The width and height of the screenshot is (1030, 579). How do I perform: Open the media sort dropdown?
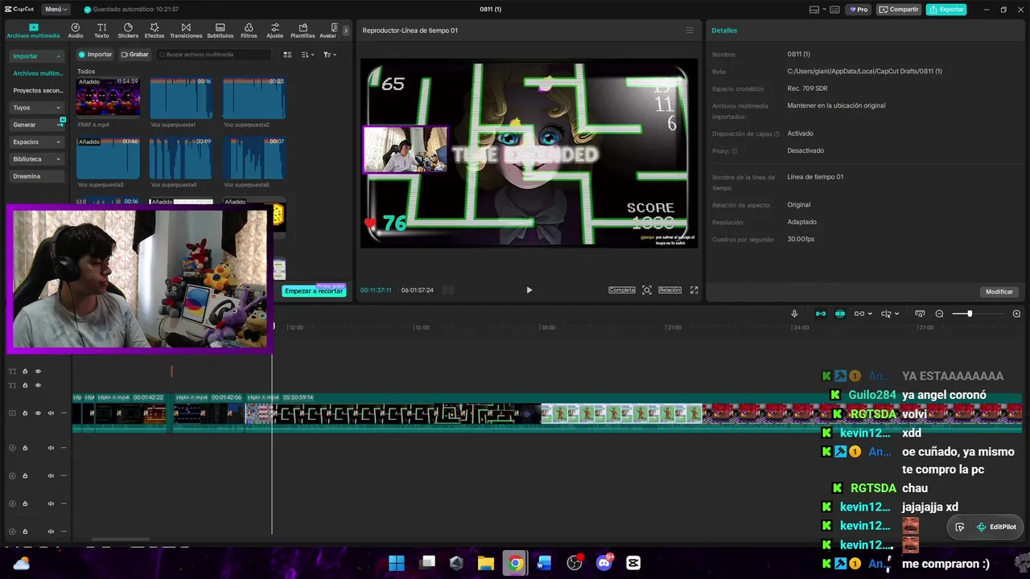pyautogui.click(x=307, y=55)
